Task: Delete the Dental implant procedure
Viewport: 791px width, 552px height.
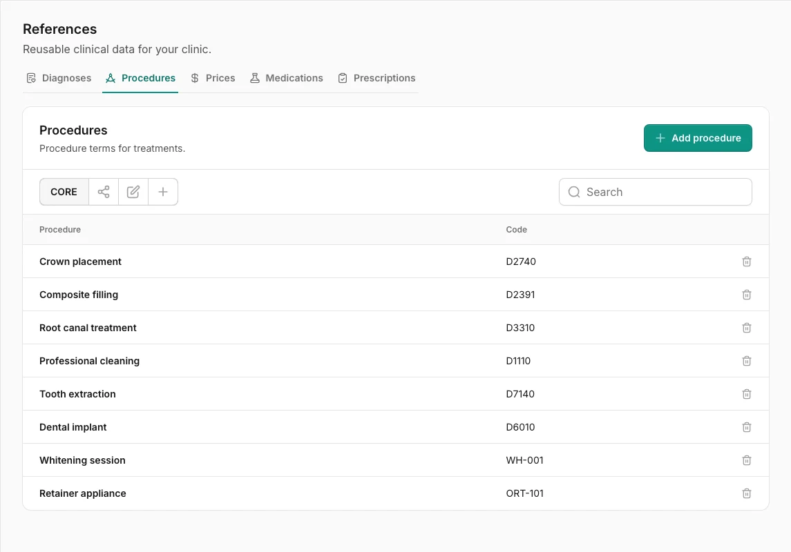Action: 747,427
